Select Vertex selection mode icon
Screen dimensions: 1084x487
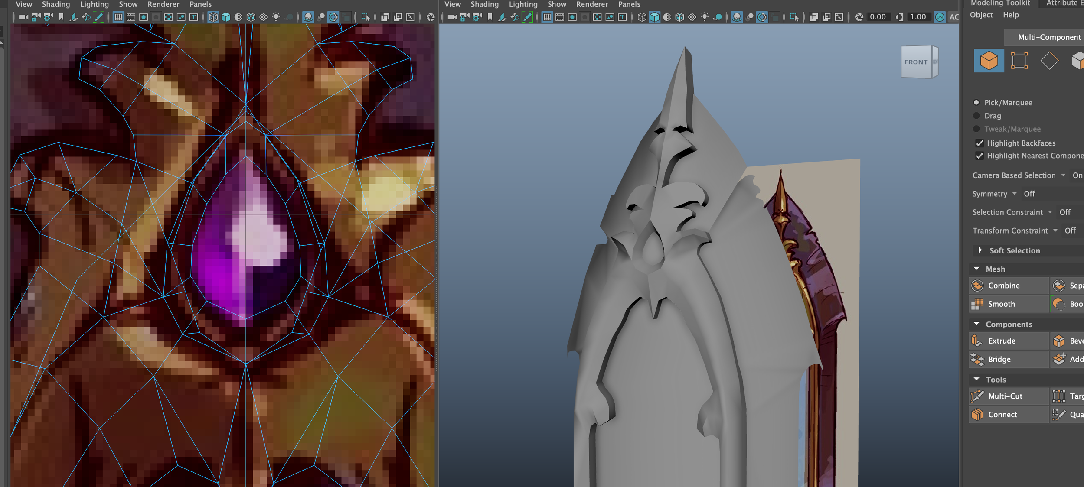(1019, 61)
